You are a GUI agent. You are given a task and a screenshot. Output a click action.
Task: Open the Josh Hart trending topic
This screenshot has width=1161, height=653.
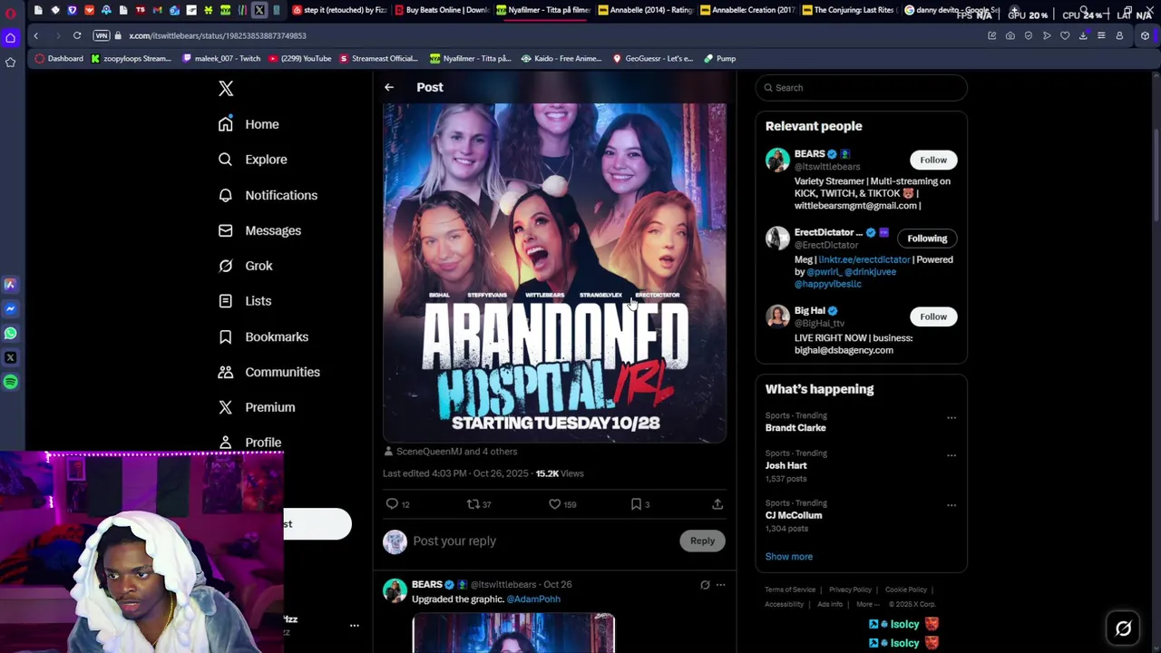click(x=785, y=465)
